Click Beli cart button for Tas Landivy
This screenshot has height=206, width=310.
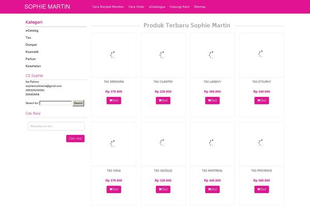(212, 100)
